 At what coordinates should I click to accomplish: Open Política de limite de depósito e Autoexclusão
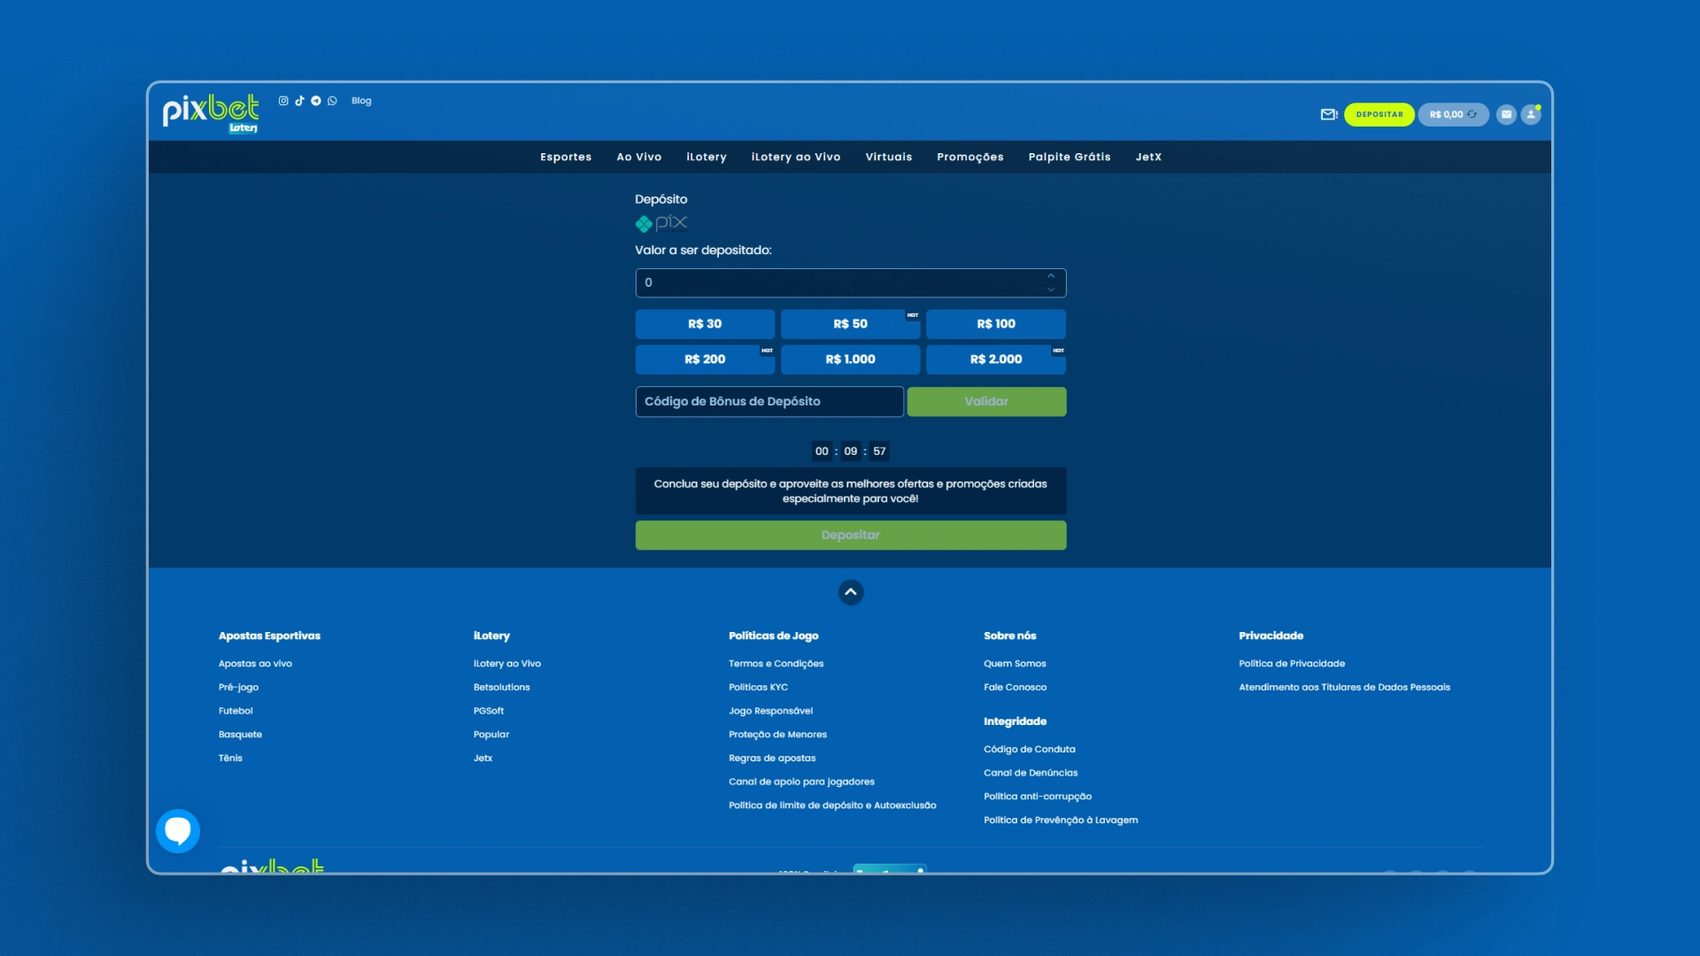pos(832,806)
